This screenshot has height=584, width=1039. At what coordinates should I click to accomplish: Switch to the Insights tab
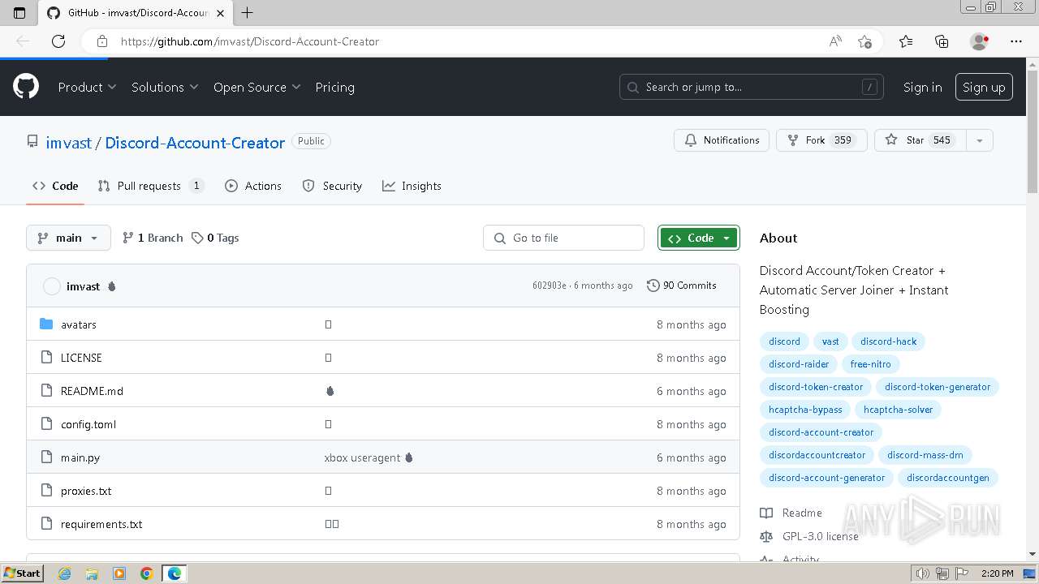pyautogui.click(x=412, y=186)
